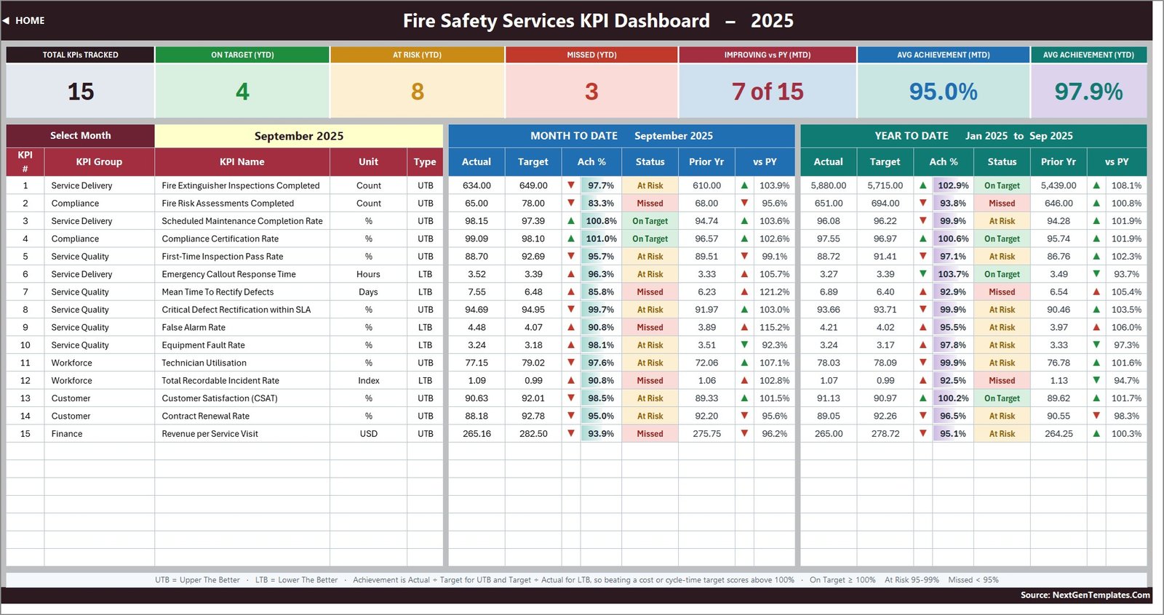Click YTD vs PY down arrow for Contract Renewal Rate
The image size is (1164, 615).
[1097, 416]
